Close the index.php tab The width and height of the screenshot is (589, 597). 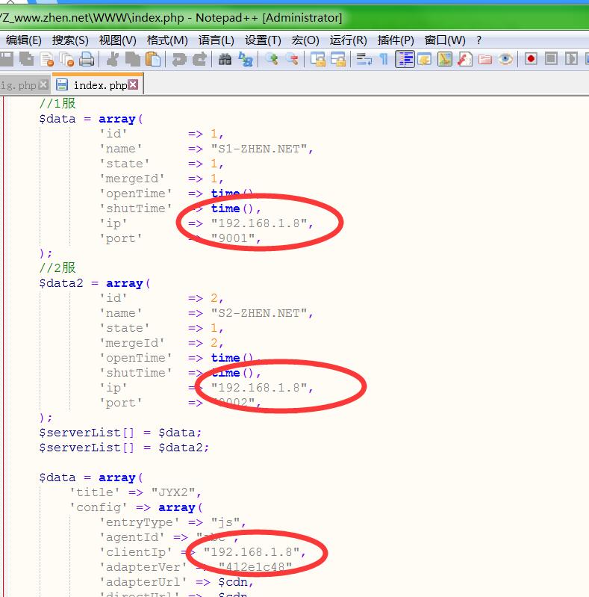click(x=133, y=85)
